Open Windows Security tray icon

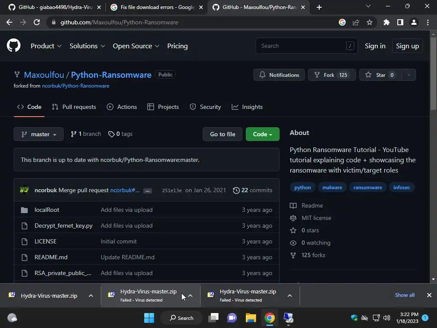[354, 318]
